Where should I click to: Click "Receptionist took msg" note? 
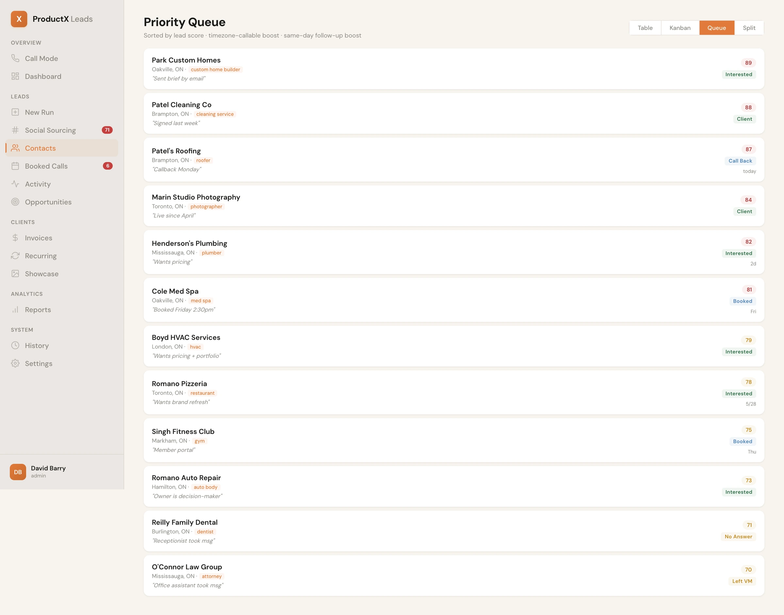[183, 541]
